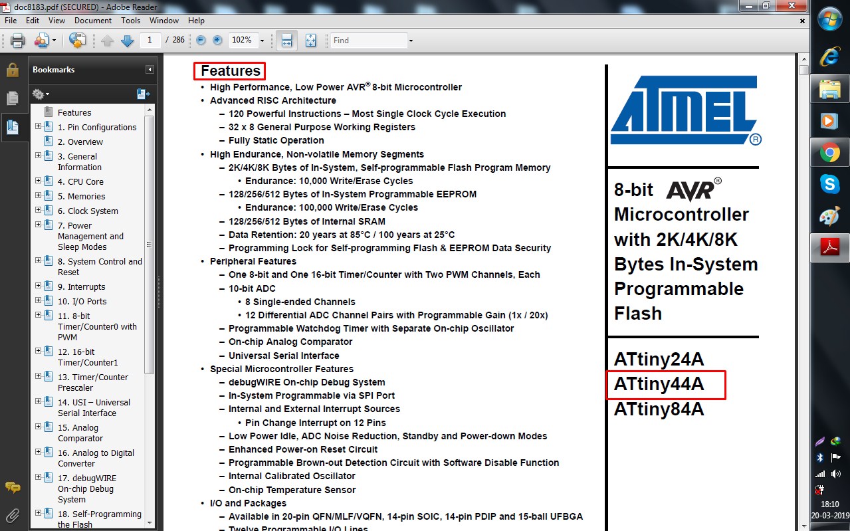Launch Google Chrome from taskbar
The width and height of the screenshot is (850, 531).
click(x=830, y=153)
